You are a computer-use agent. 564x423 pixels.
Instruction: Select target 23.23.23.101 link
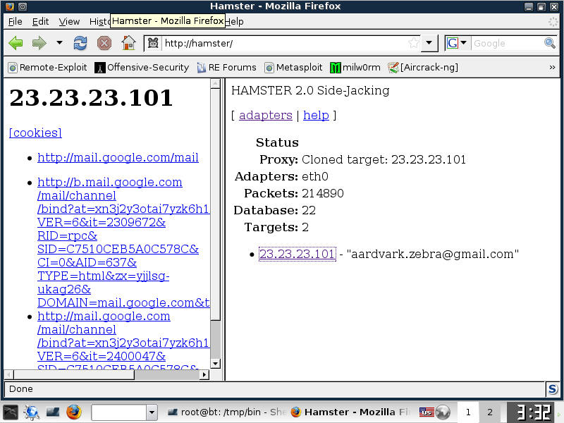click(x=297, y=254)
